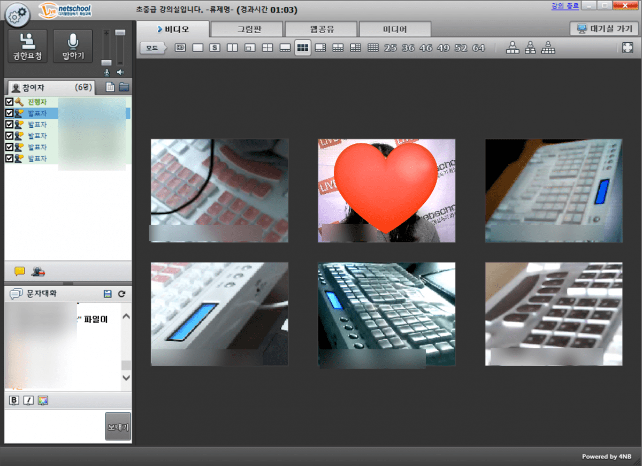Refresh the 문자대화 chat panel
The width and height of the screenshot is (642, 466).
pos(121,294)
